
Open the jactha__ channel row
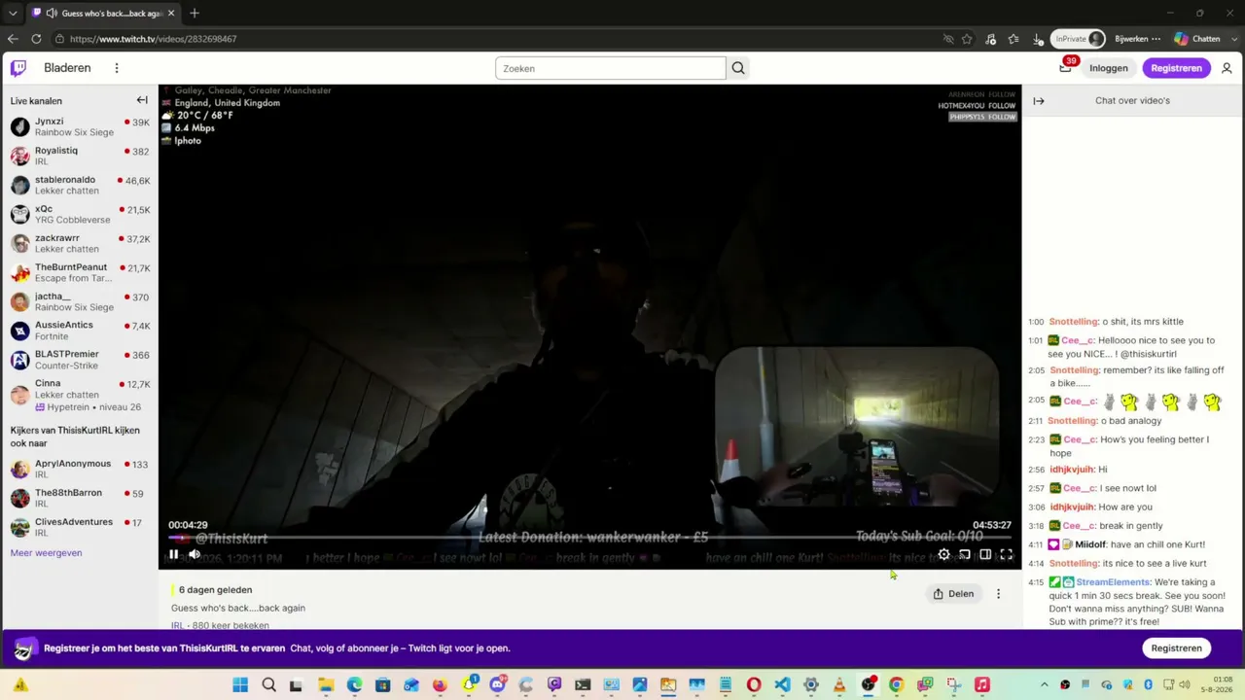(79, 302)
